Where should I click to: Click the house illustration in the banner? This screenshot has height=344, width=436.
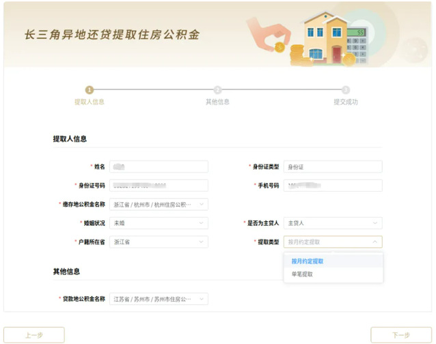(326, 38)
